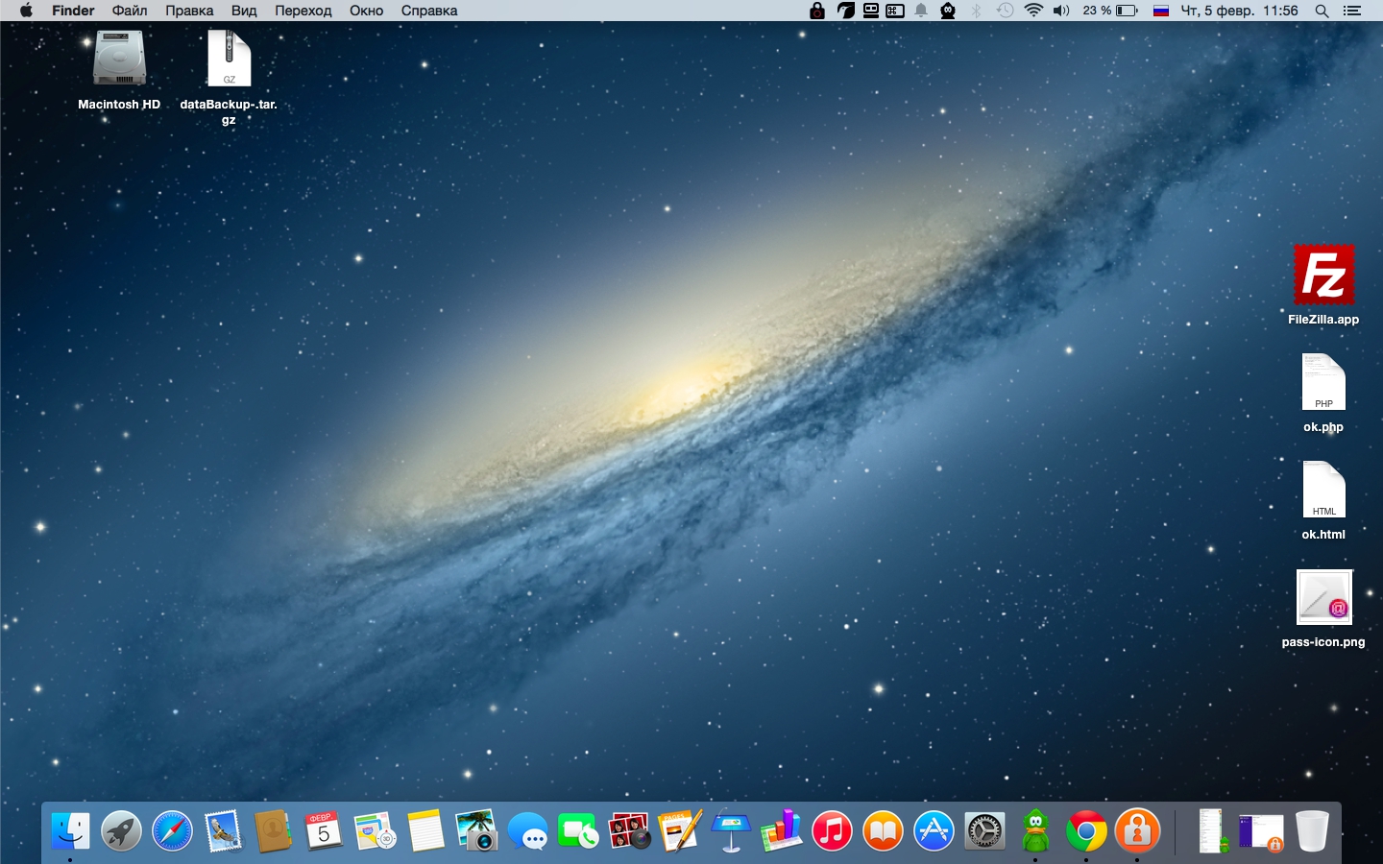Launch Google Chrome from the Dock
Image resolution: width=1383 pixels, height=864 pixels.
coord(1086,831)
